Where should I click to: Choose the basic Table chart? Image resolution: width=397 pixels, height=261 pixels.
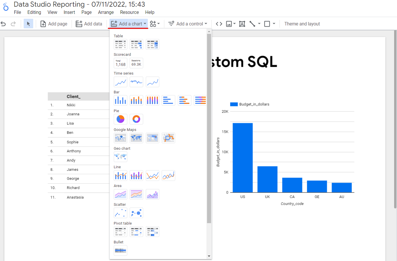[x=120, y=45]
